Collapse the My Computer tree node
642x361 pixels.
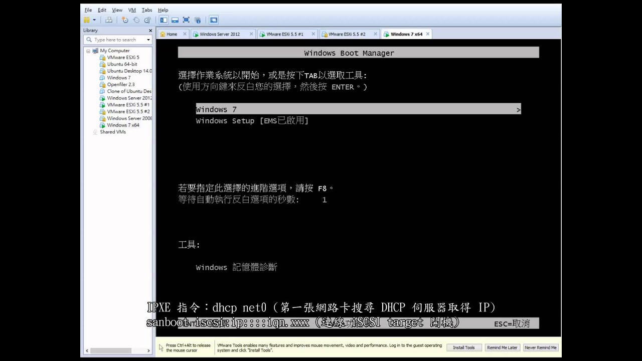[x=88, y=51]
